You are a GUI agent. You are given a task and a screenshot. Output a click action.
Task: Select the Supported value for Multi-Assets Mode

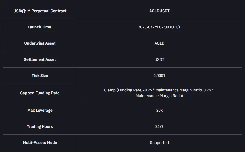coord(159,143)
